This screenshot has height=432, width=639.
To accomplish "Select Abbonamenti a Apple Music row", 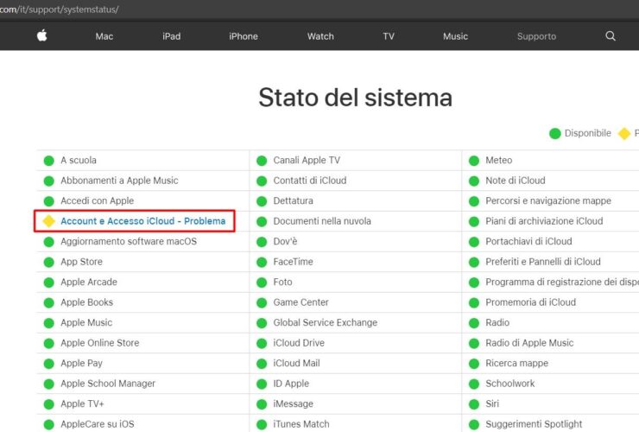I will pyautogui.click(x=143, y=181).
